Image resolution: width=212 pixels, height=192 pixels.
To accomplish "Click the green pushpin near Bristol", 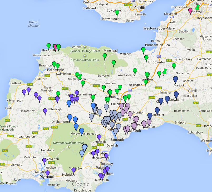I will (x=198, y=7).
